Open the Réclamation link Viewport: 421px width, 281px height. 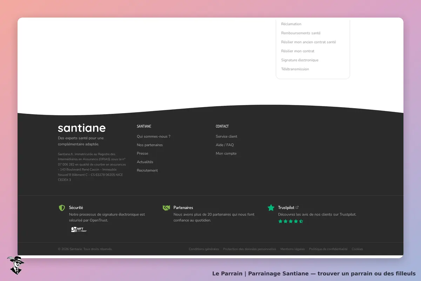point(291,24)
